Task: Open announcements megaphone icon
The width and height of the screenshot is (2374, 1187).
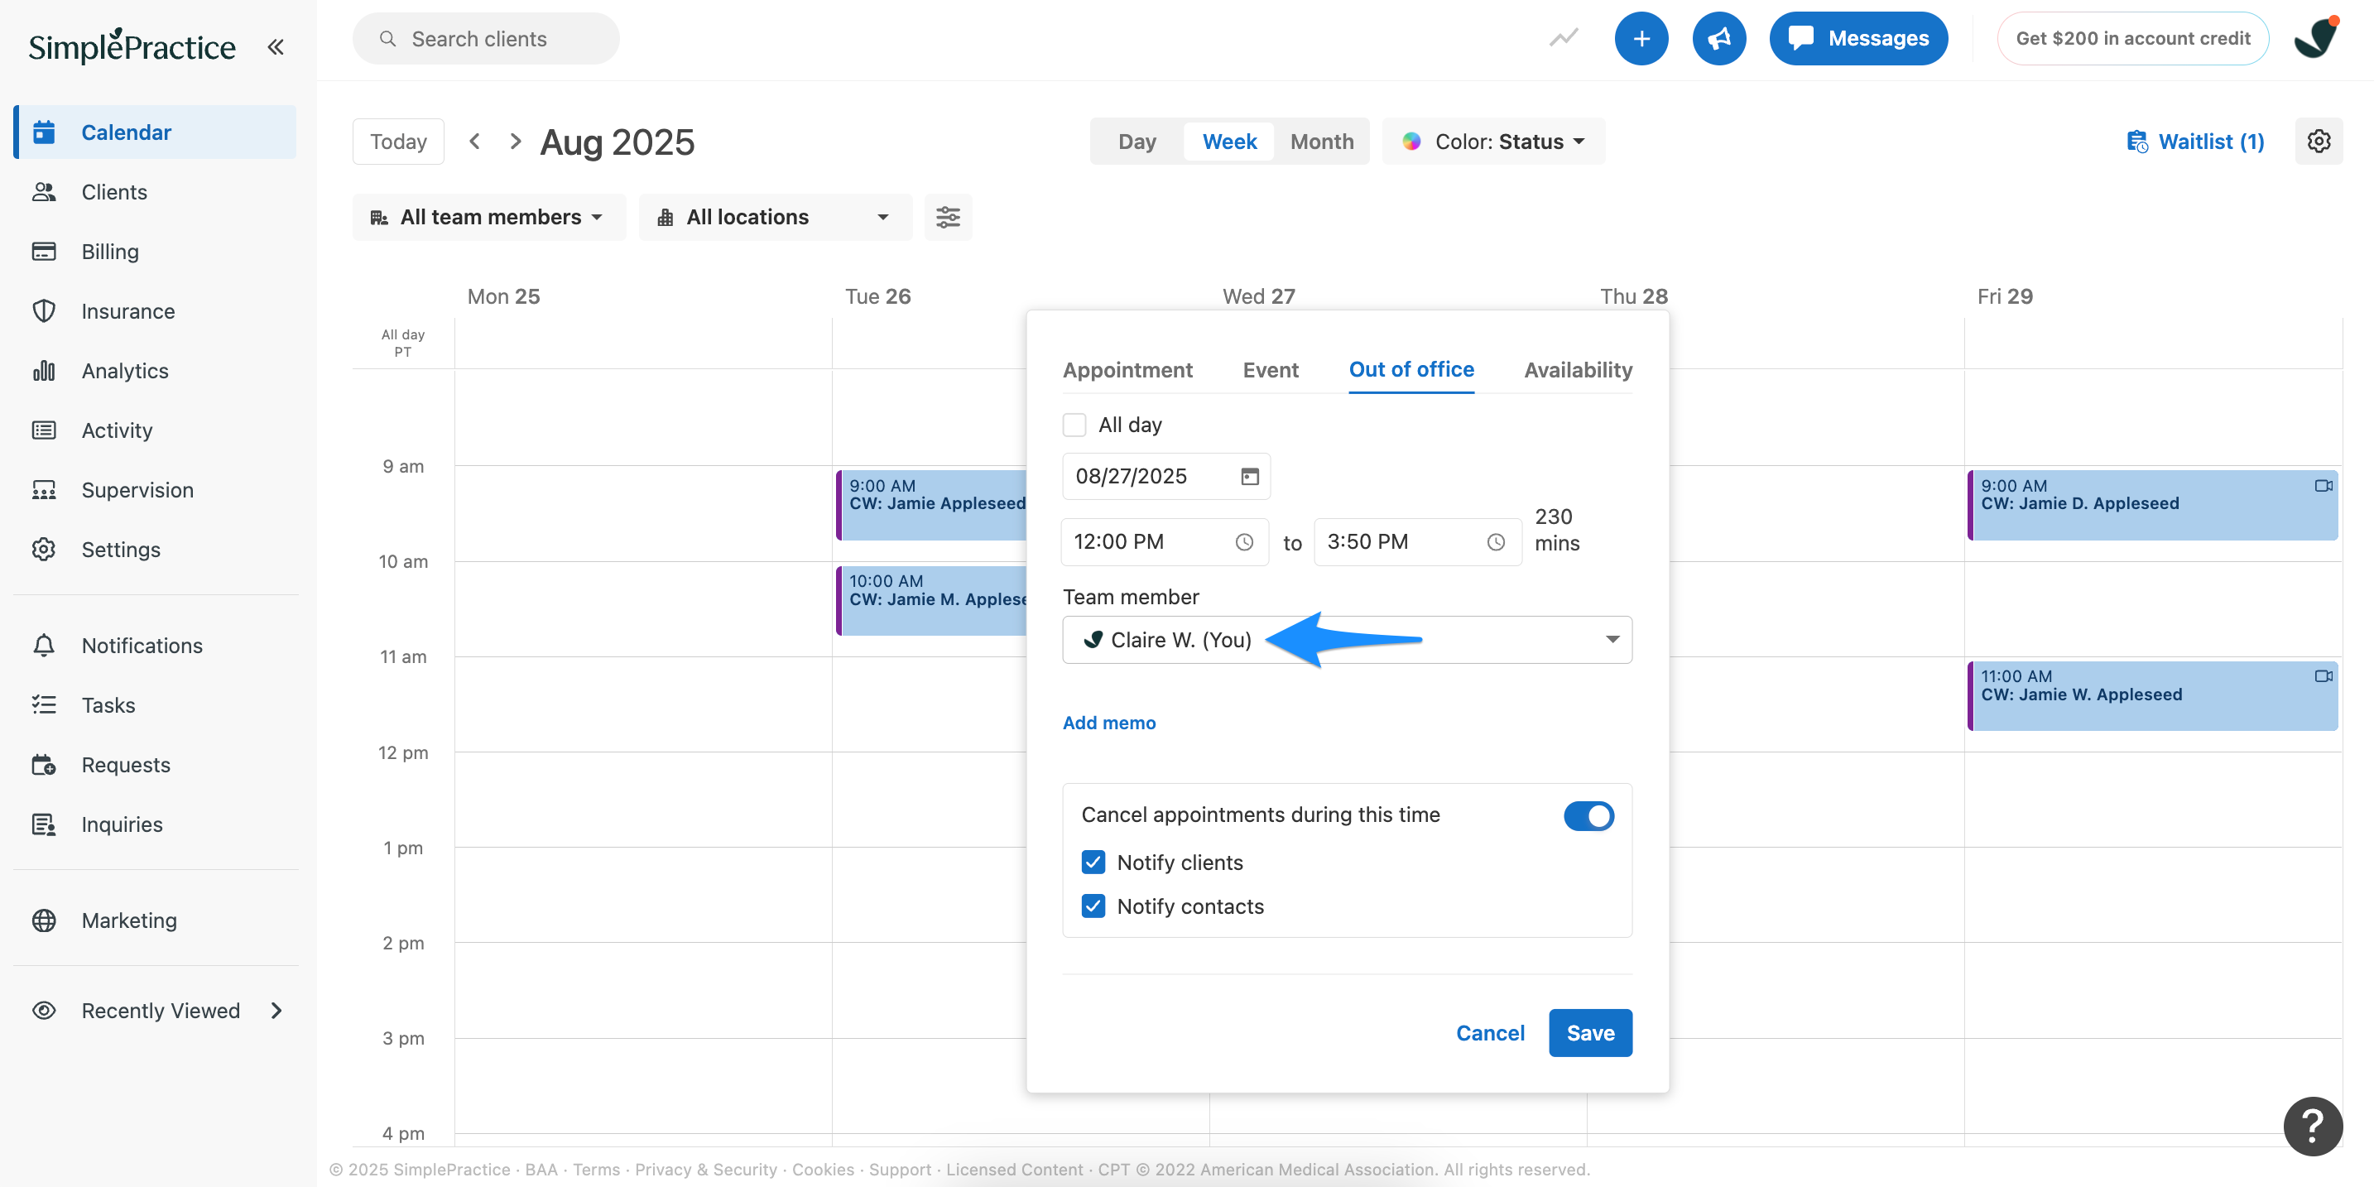Action: tap(1718, 38)
